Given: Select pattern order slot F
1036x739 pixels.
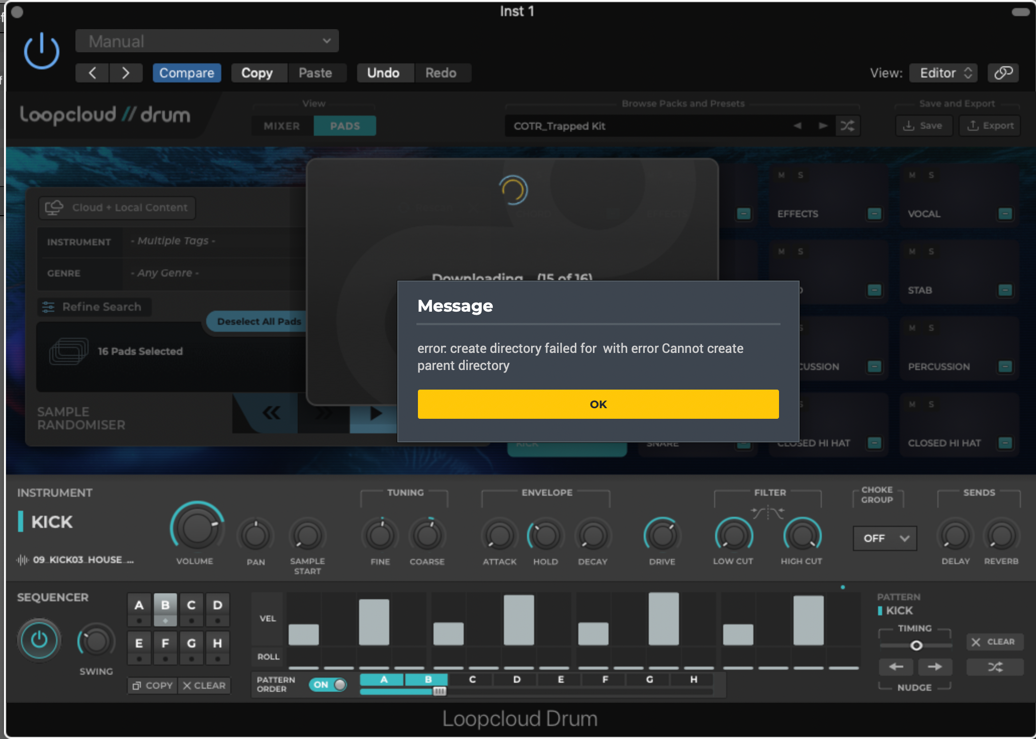Looking at the screenshot, I should pos(605,680).
